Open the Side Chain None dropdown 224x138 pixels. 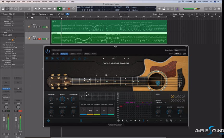(180, 50)
